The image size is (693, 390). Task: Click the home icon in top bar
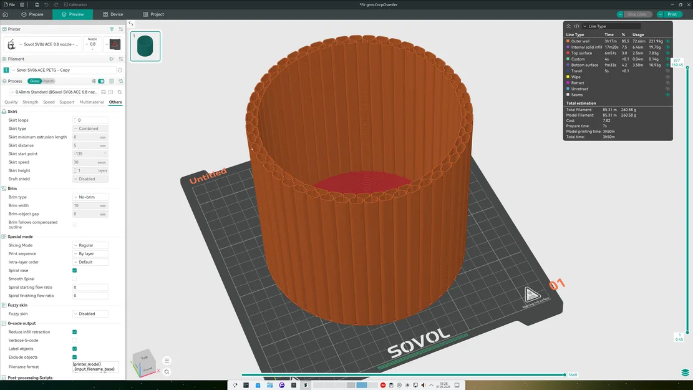pos(6,14)
